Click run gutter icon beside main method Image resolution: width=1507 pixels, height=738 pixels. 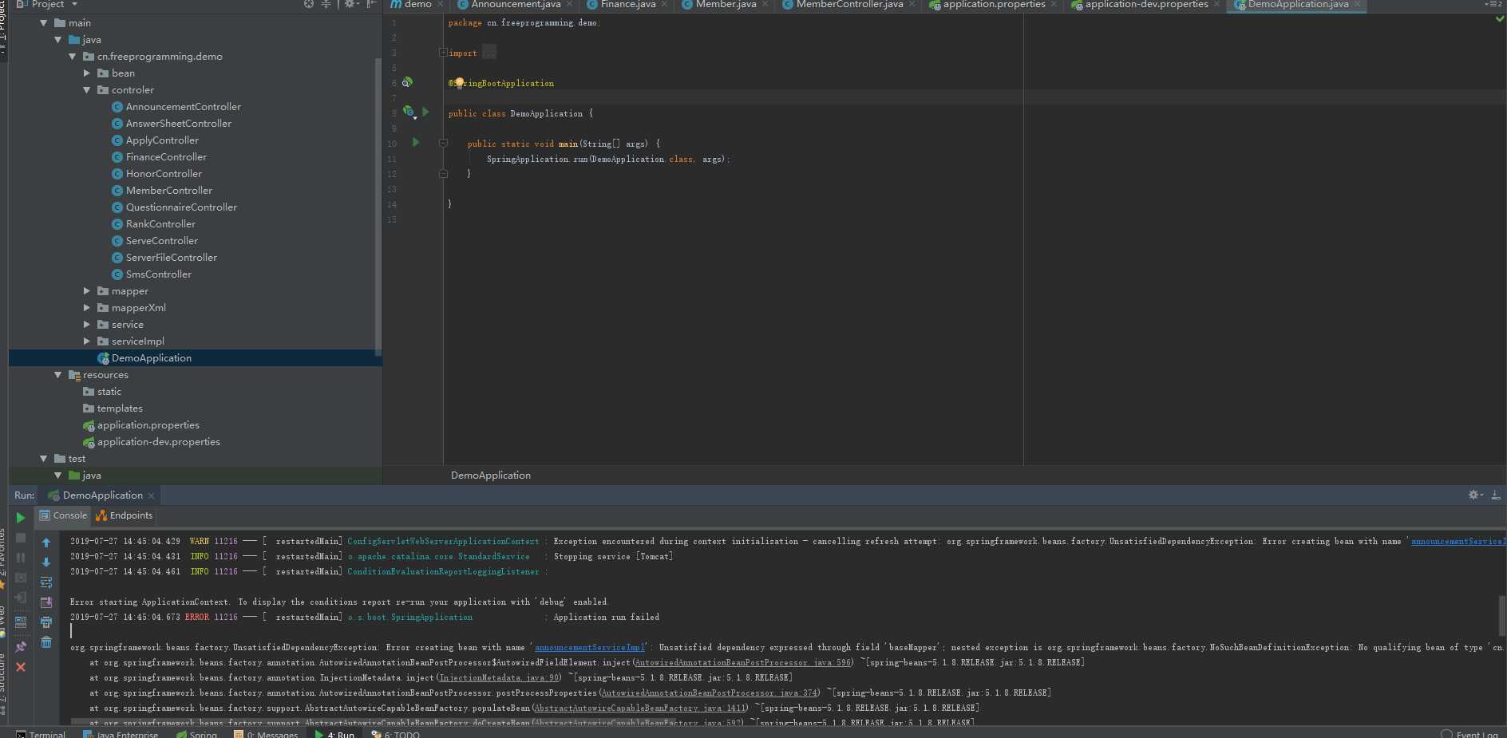click(416, 143)
